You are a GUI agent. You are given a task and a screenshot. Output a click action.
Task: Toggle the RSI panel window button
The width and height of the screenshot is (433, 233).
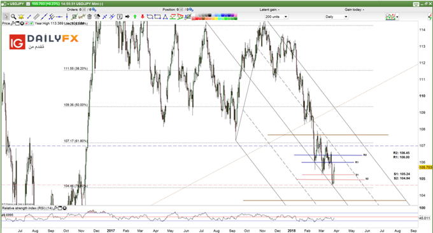[x=60, y=208]
